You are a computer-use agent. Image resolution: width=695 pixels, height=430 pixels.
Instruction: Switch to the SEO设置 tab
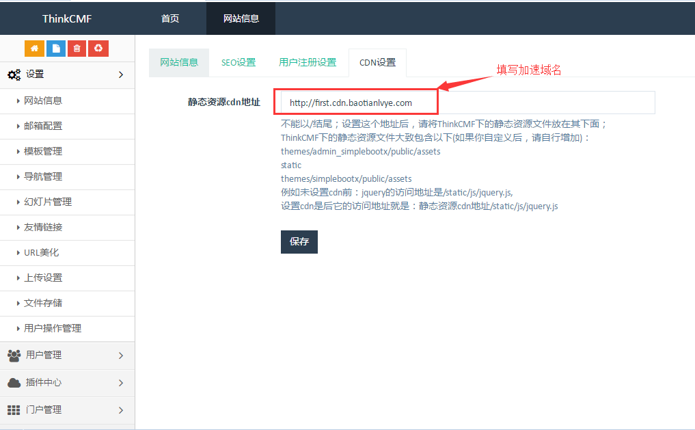[x=239, y=62]
